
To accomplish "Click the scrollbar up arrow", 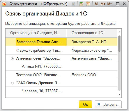I will click(119, 32).
